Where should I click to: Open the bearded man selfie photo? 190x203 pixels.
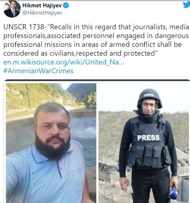point(51,143)
